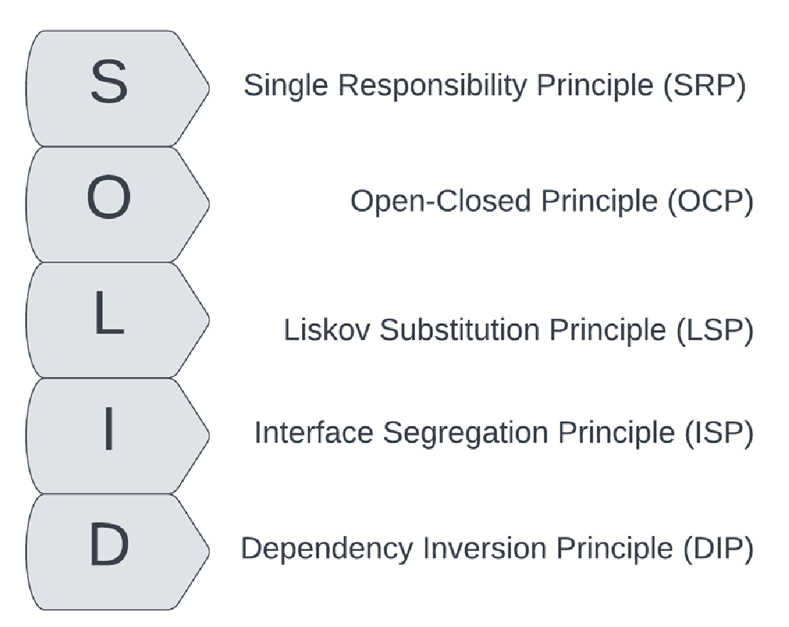
Task: Select the (OCP) abbreviation
Action: [x=711, y=202]
